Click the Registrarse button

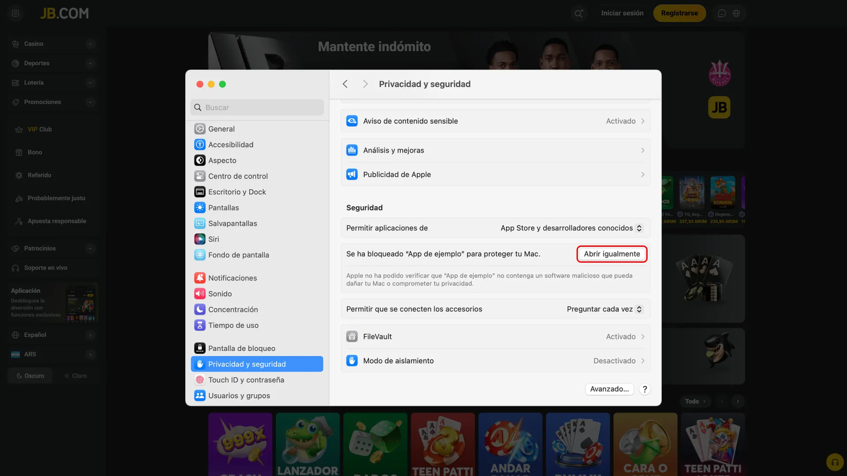tap(679, 13)
